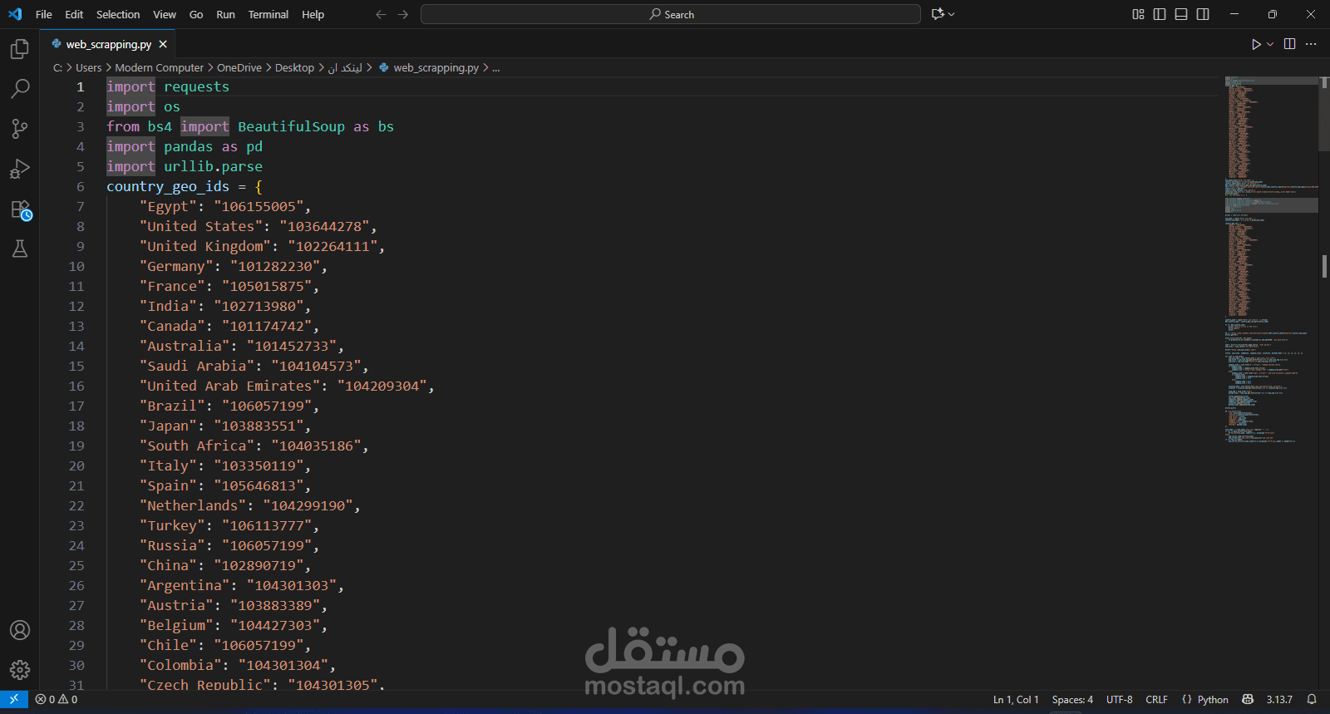Open the editor More Actions menu
This screenshot has width=1330, height=714.
[1311, 44]
